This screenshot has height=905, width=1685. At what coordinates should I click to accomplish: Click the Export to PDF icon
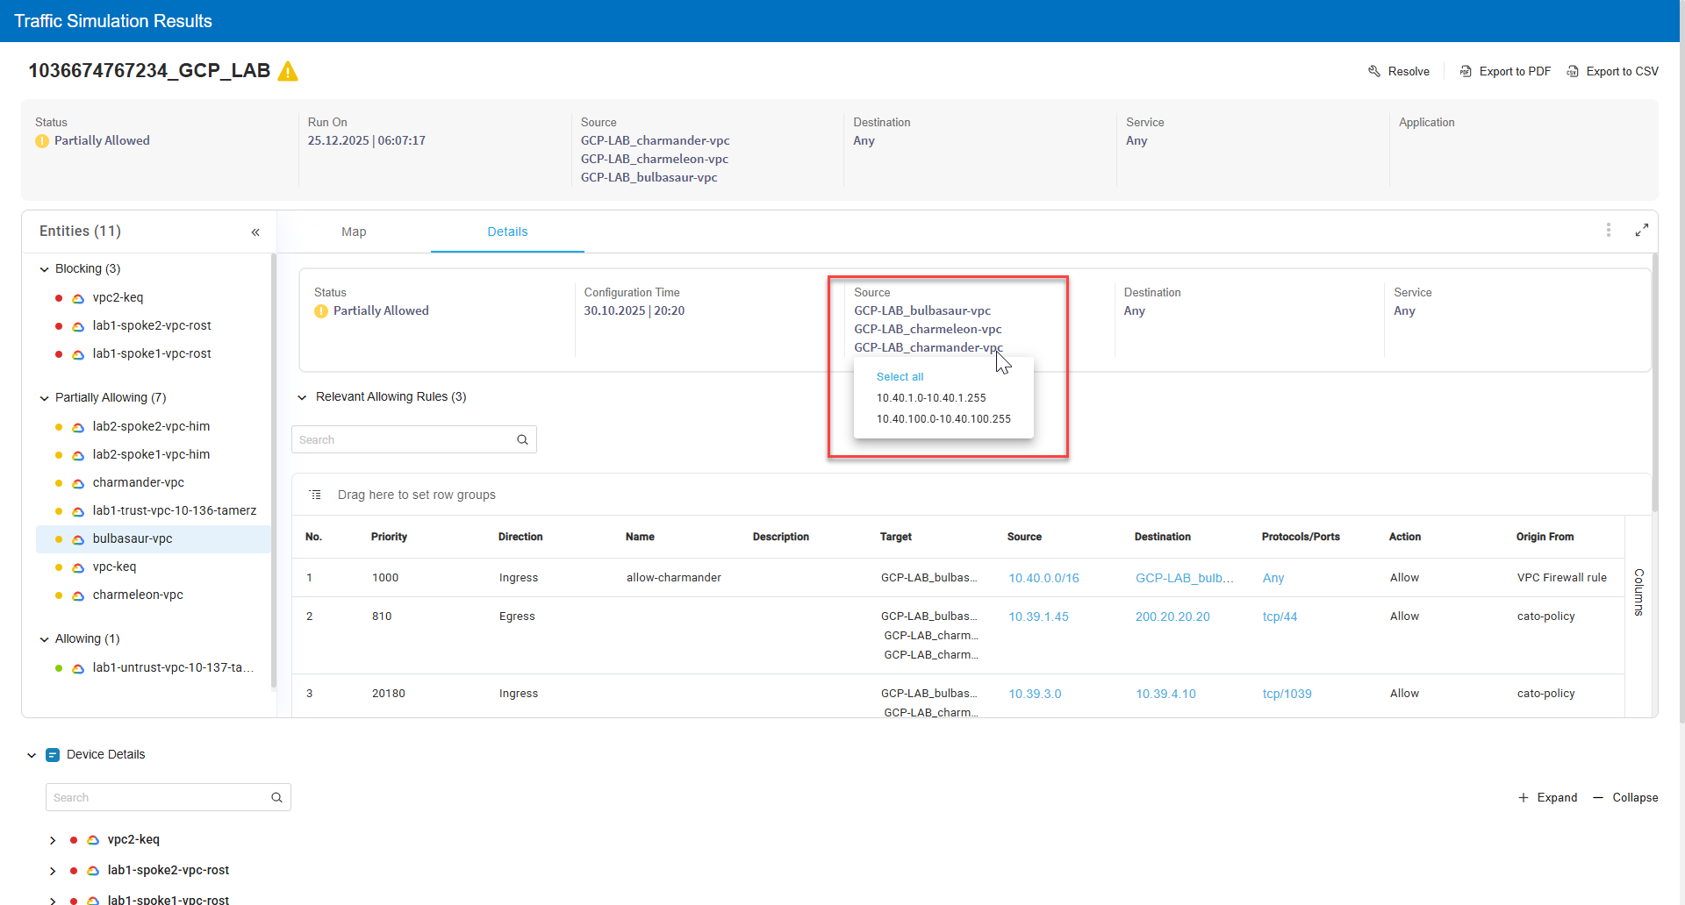point(1466,71)
